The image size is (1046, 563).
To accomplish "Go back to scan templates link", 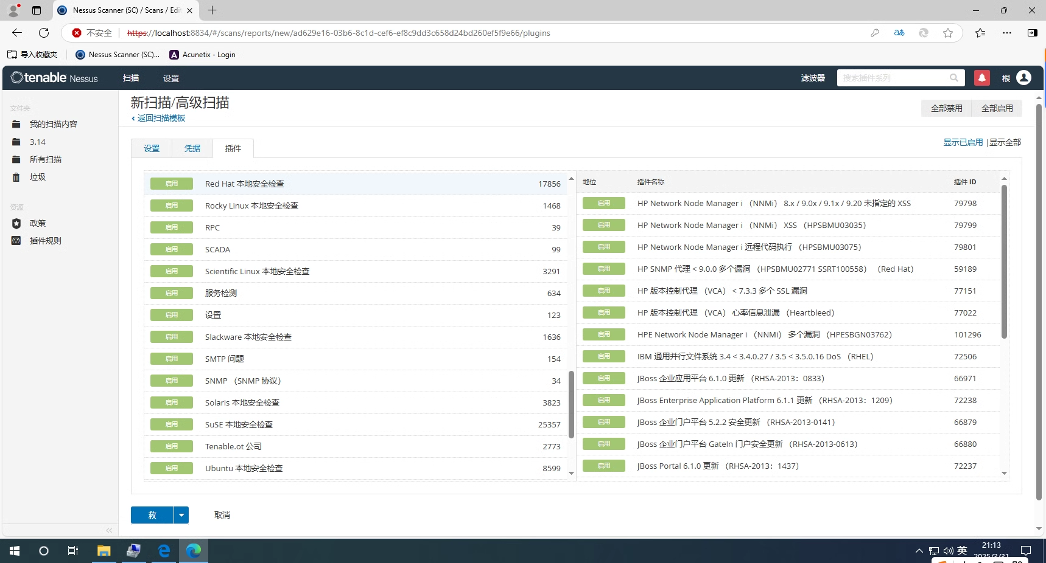I will (158, 118).
